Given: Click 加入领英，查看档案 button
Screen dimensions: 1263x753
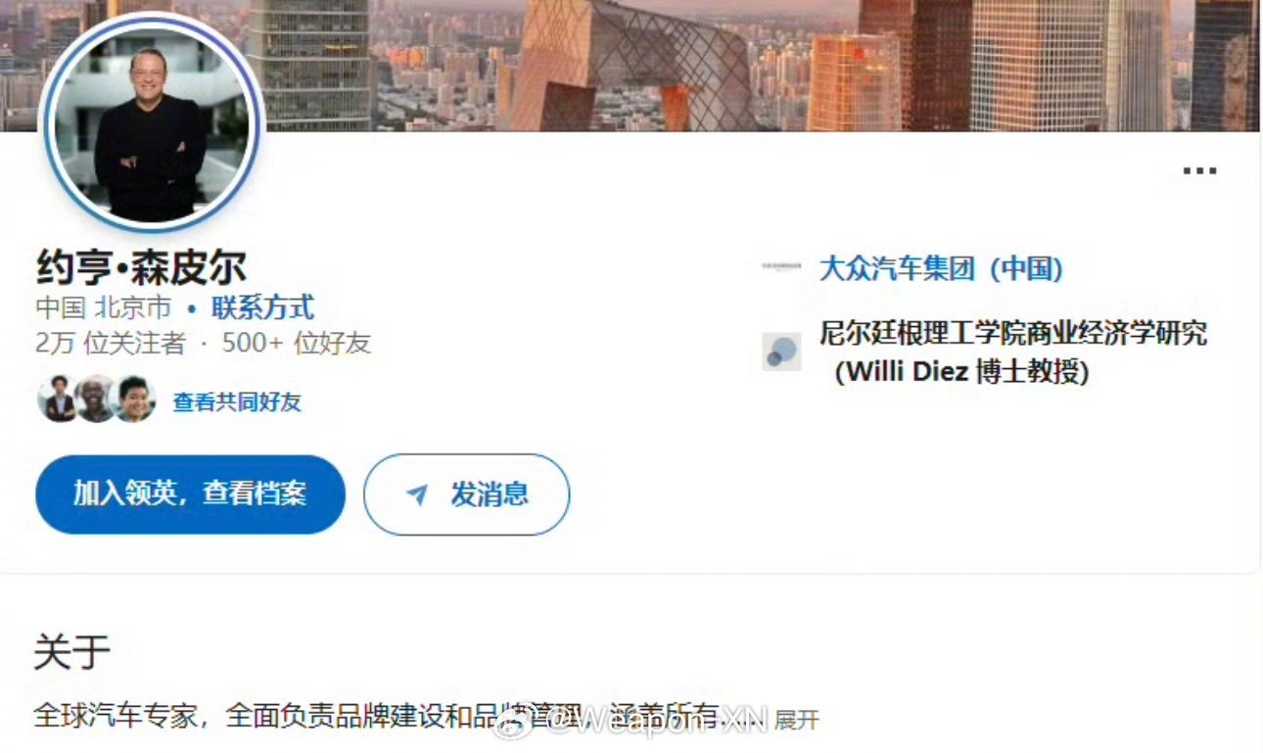Looking at the screenshot, I should tap(190, 494).
